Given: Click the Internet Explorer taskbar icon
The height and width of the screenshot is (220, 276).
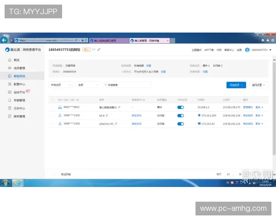Looking at the screenshot, I should click(17, 183).
